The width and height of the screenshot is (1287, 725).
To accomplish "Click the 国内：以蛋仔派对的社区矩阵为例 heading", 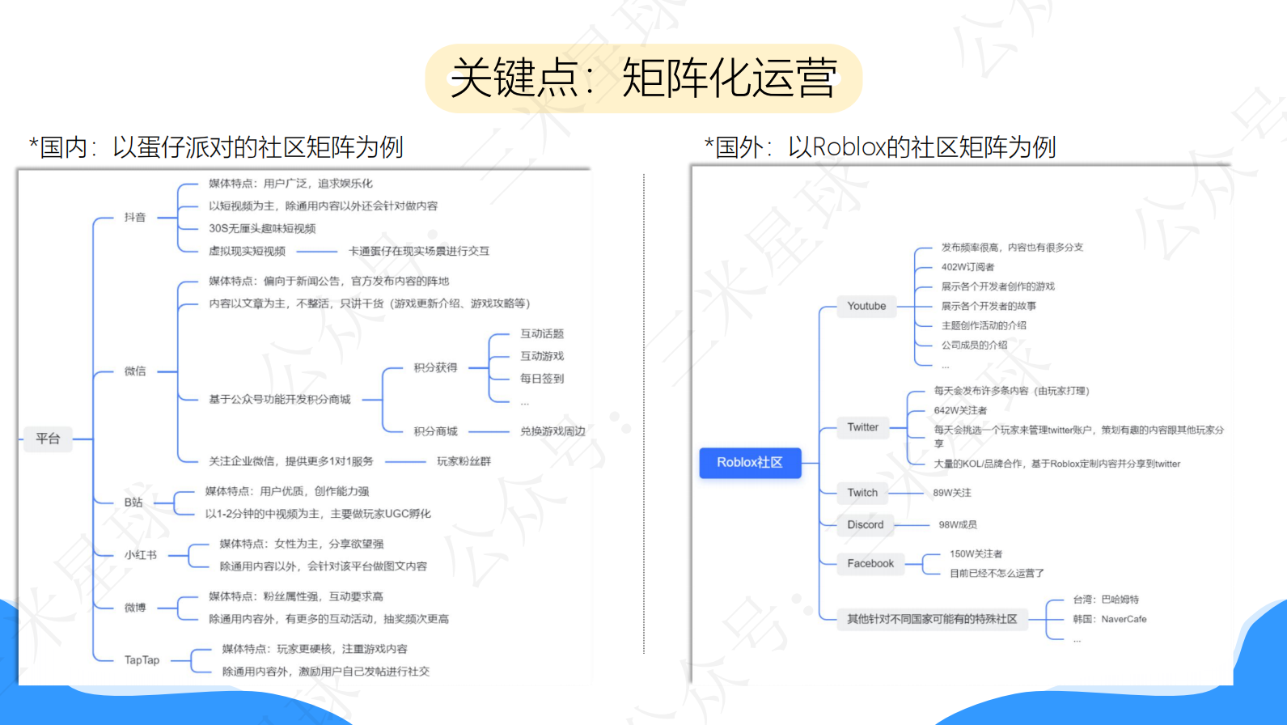I will (x=216, y=147).
